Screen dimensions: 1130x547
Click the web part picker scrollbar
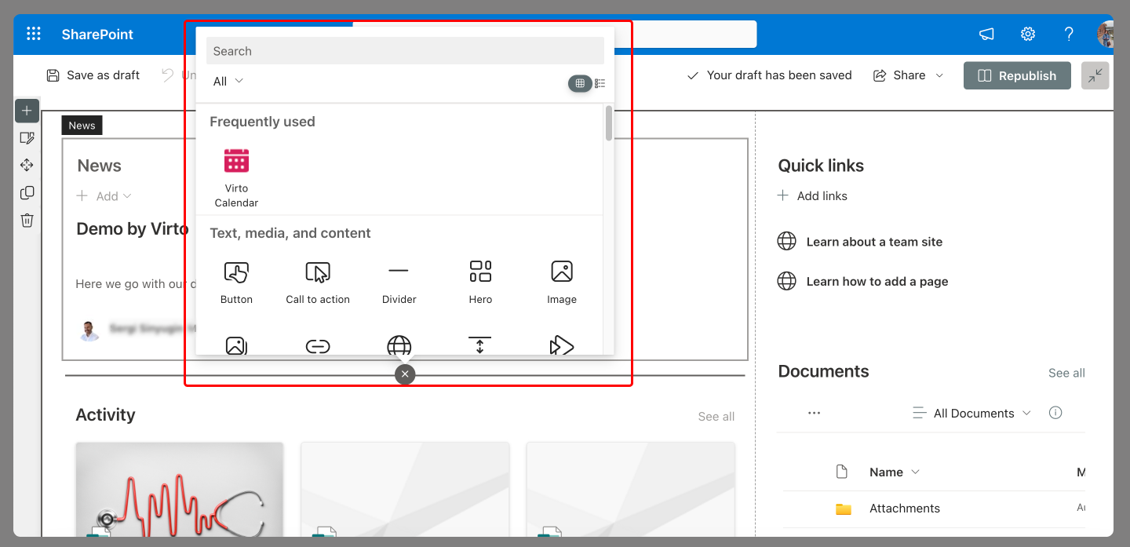coord(609,123)
